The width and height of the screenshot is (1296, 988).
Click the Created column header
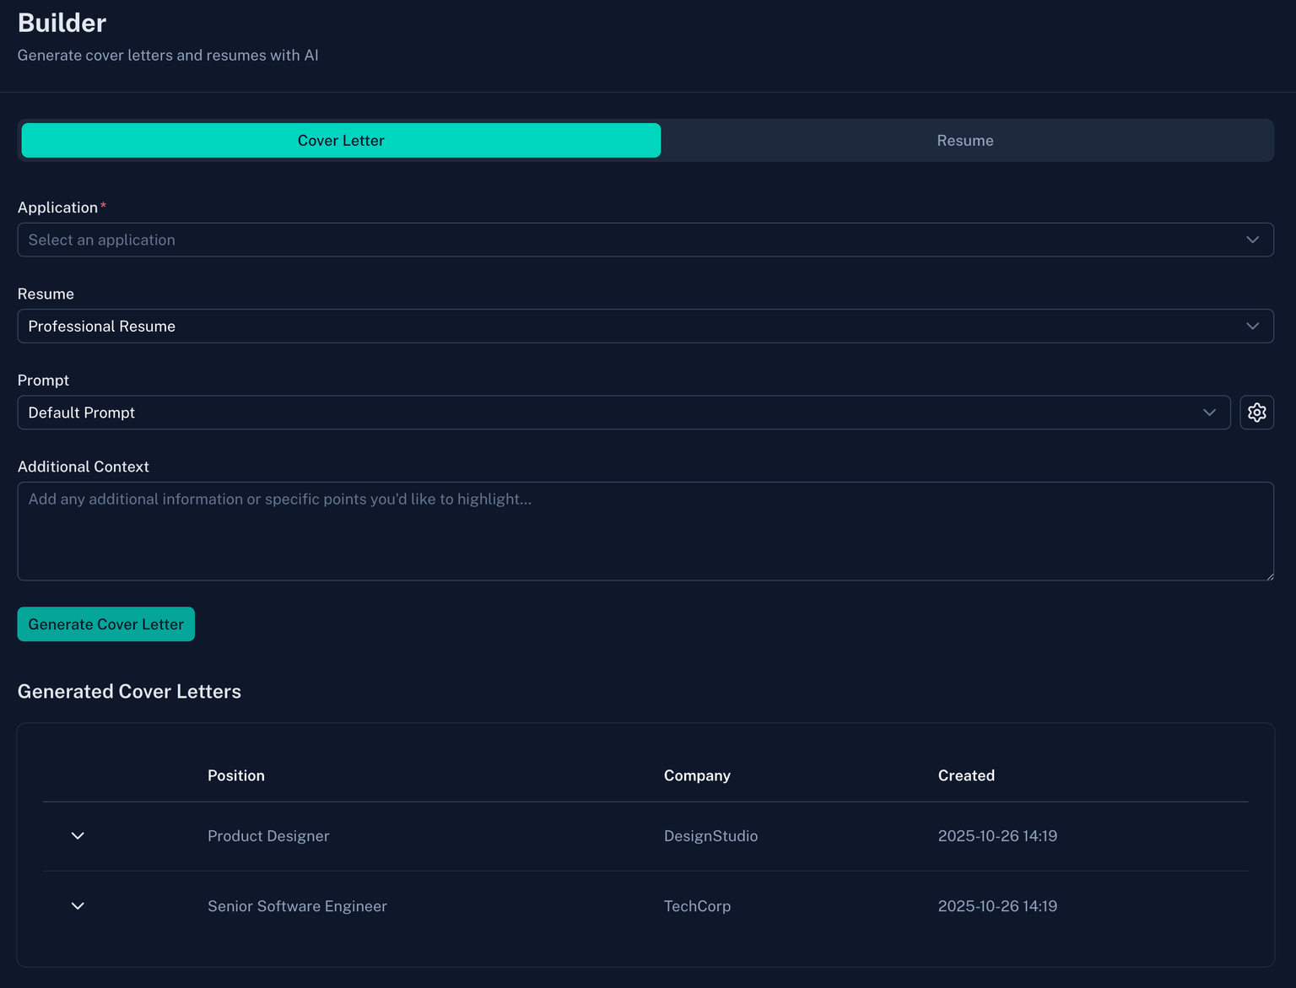coord(966,775)
